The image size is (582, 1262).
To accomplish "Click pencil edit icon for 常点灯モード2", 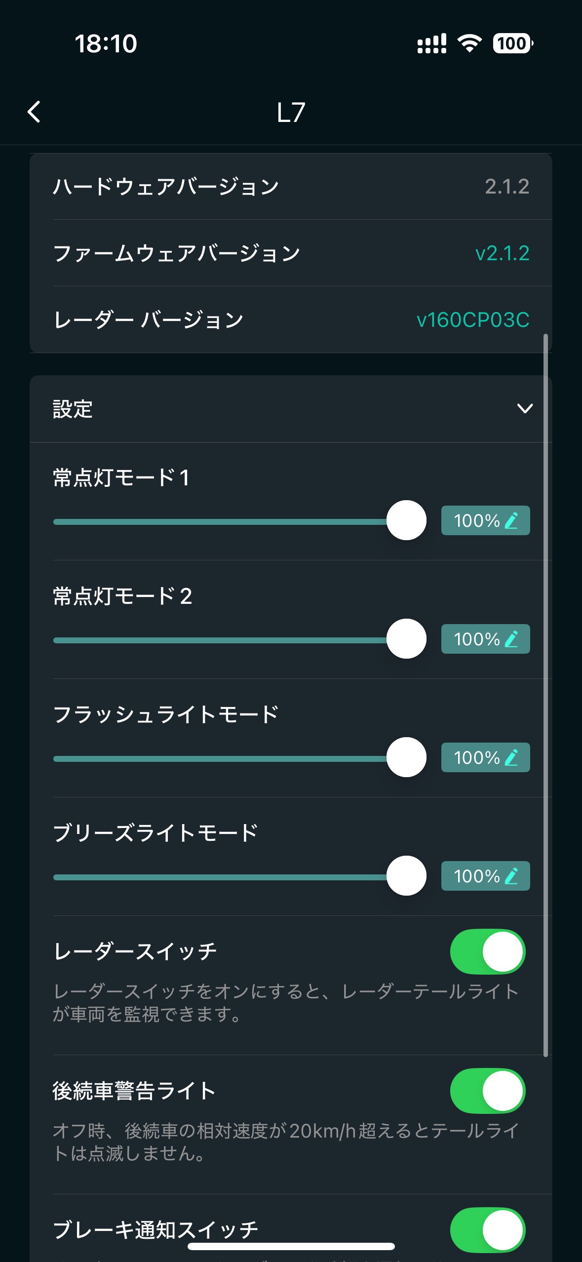I will 512,639.
